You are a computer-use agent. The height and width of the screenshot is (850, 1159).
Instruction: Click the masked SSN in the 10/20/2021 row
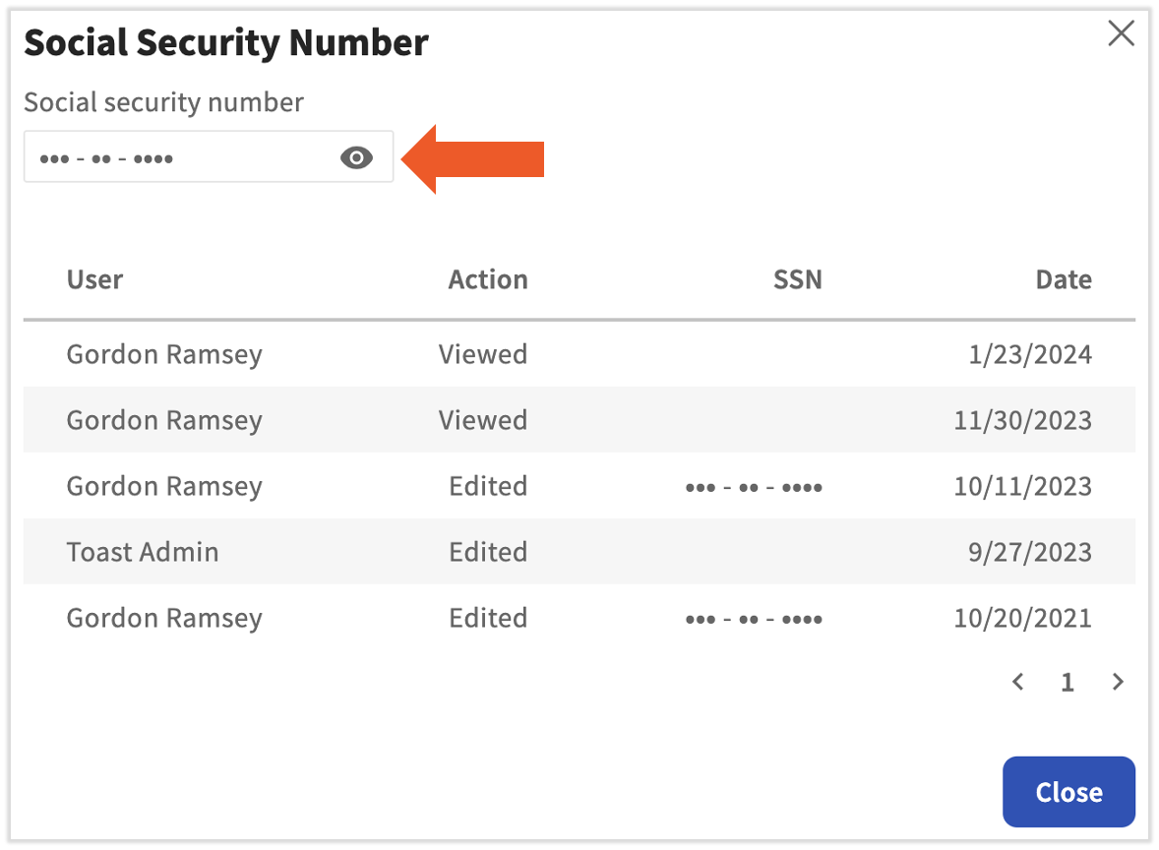[x=754, y=618]
